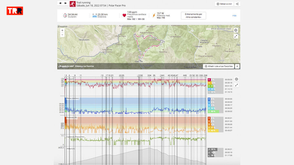Image resolution: width=294 pixels, height=165 pixels.
Task: Click the red Trail running sport icon
Action: click(x=73, y=4)
